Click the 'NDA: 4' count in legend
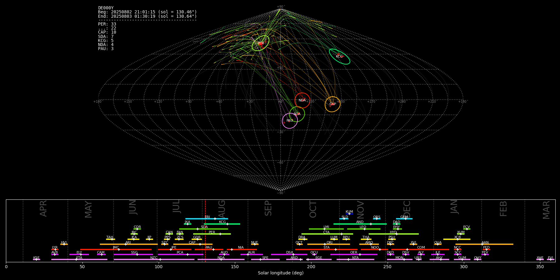560x280 pixels. [x=106, y=45]
